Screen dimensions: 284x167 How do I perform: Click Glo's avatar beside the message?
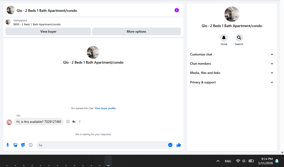tap(9, 122)
